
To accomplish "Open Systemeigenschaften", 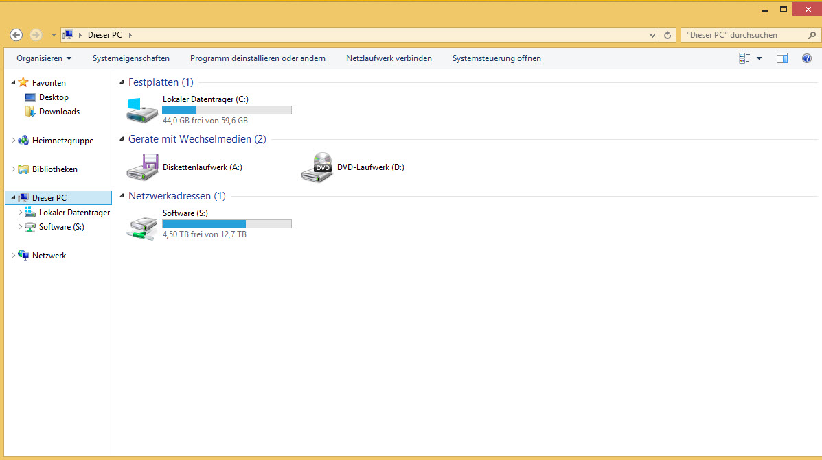I will coord(131,58).
